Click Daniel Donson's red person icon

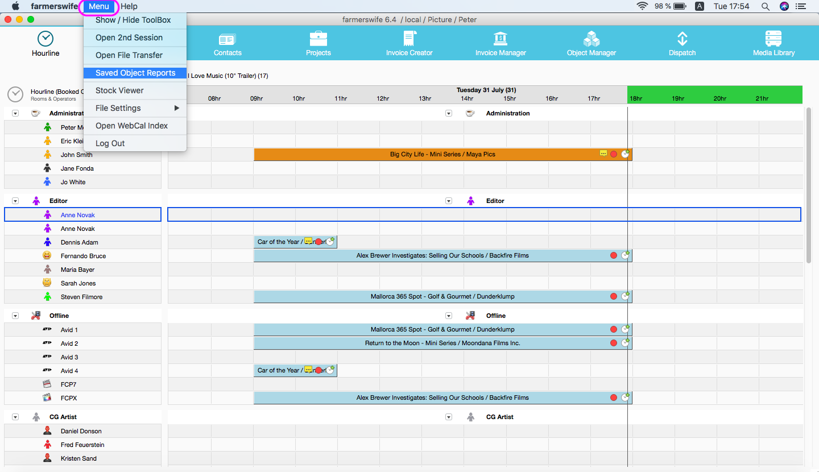[47, 431]
